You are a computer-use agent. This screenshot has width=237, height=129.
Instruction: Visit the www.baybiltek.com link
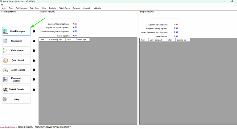[x=8, y=127]
